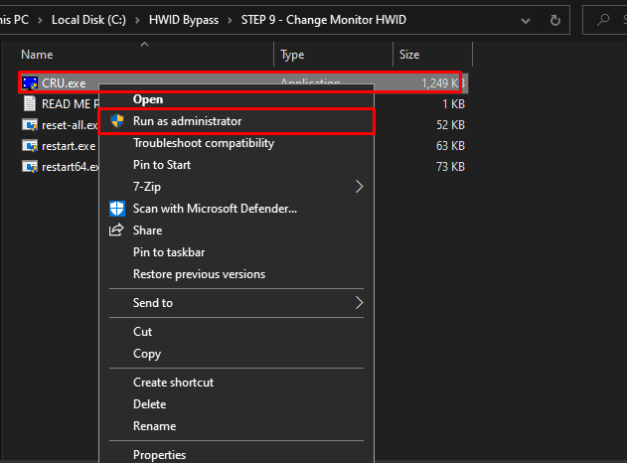This screenshot has width=627, height=463.
Task: Open Properties from the context menu
Action: point(236,455)
